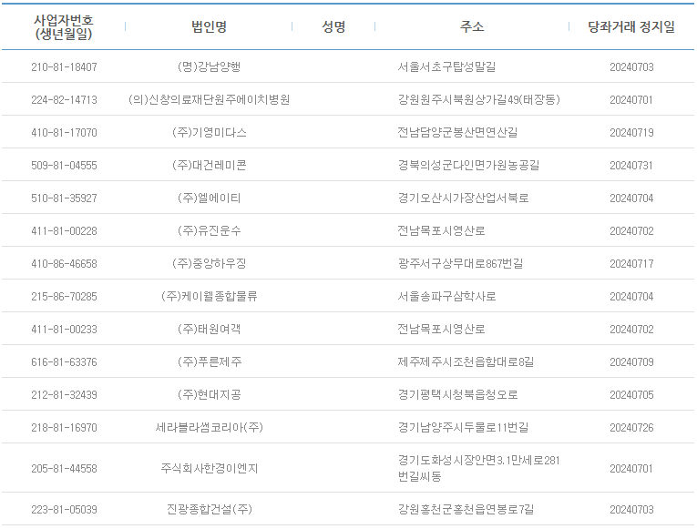This screenshot has width=697, height=529.
Task: Select business number 616-81-63376
Action: [64, 362]
